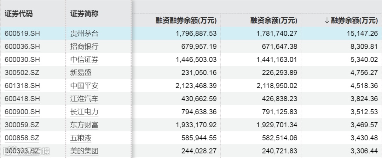Select the cell 3,469.57
Image resolution: width=382 pixels, height=158 pixels.
(x=364, y=125)
